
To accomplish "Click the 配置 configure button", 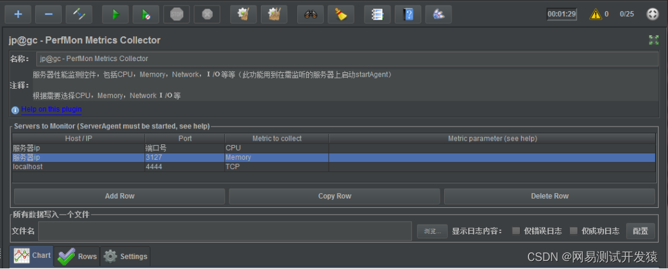I will pyautogui.click(x=640, y=231).
